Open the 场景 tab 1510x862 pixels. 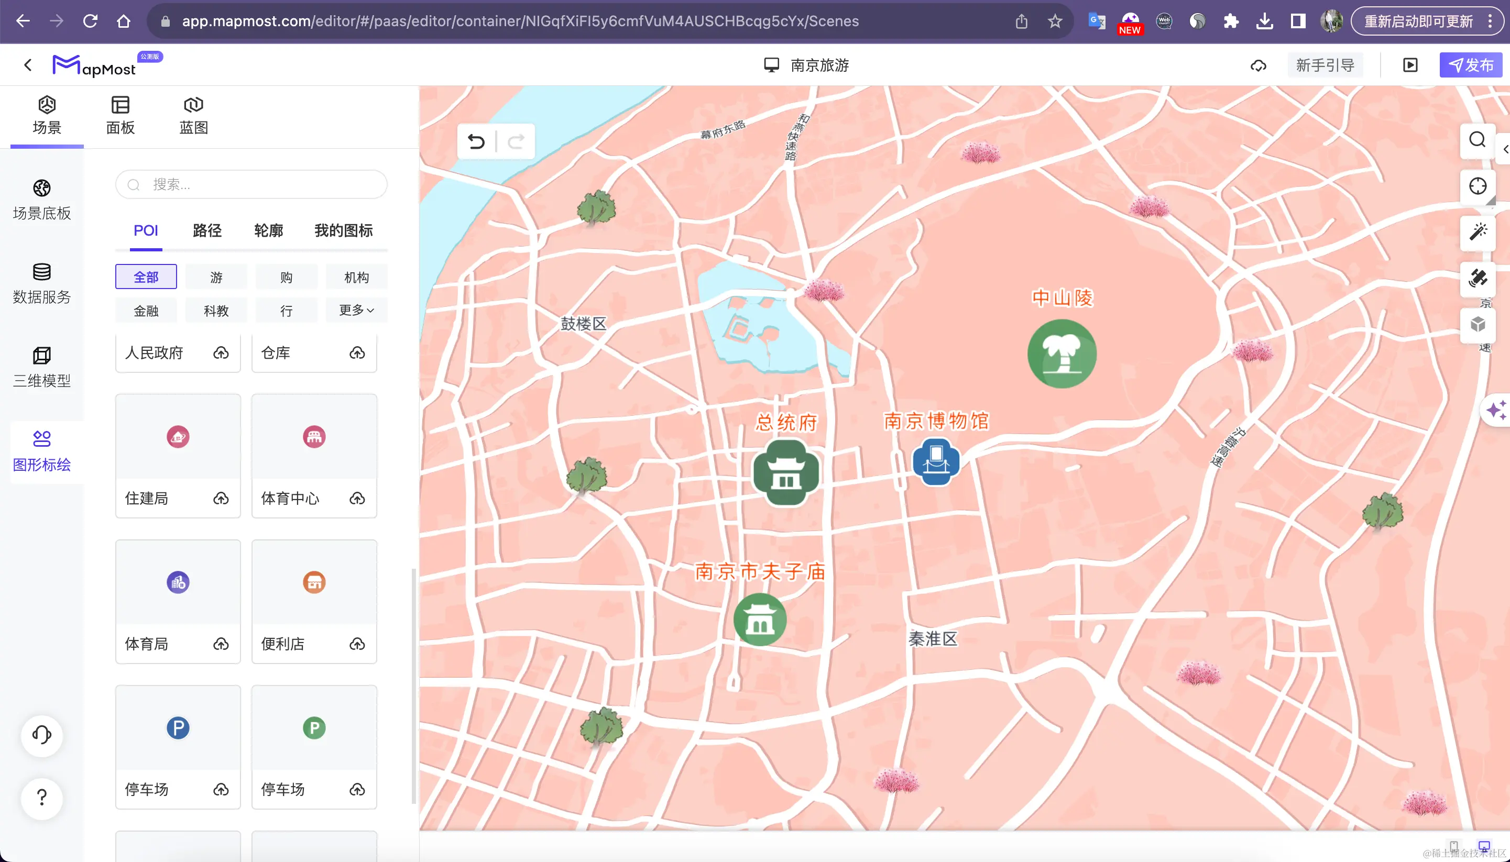click(x=47, y=115)
